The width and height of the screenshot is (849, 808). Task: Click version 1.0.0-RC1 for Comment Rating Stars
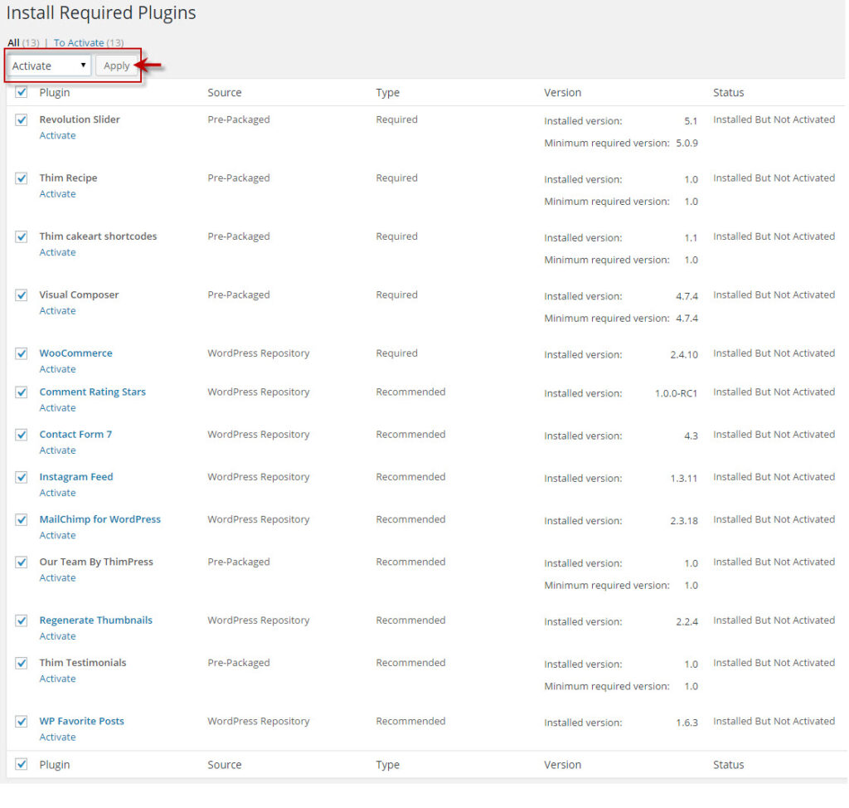tap(677, 393)
